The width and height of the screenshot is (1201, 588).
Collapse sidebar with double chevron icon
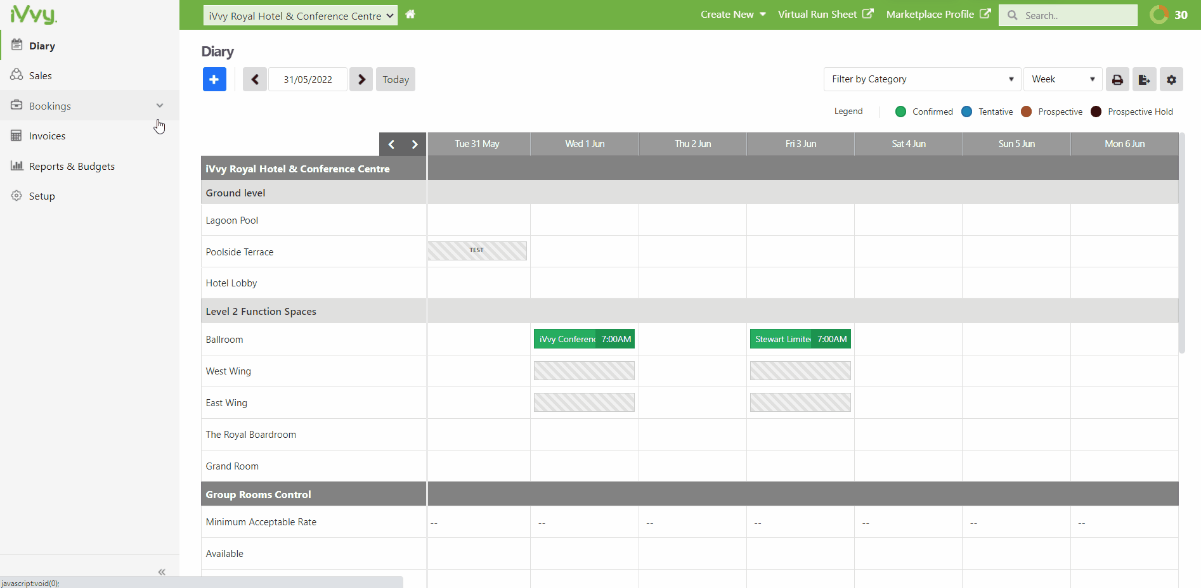[x=162, y=572]
